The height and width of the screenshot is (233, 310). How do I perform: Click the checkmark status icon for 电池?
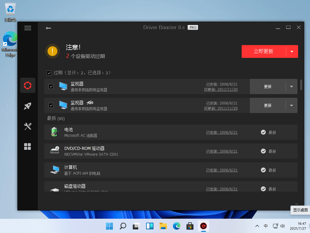tap(263, 132)
